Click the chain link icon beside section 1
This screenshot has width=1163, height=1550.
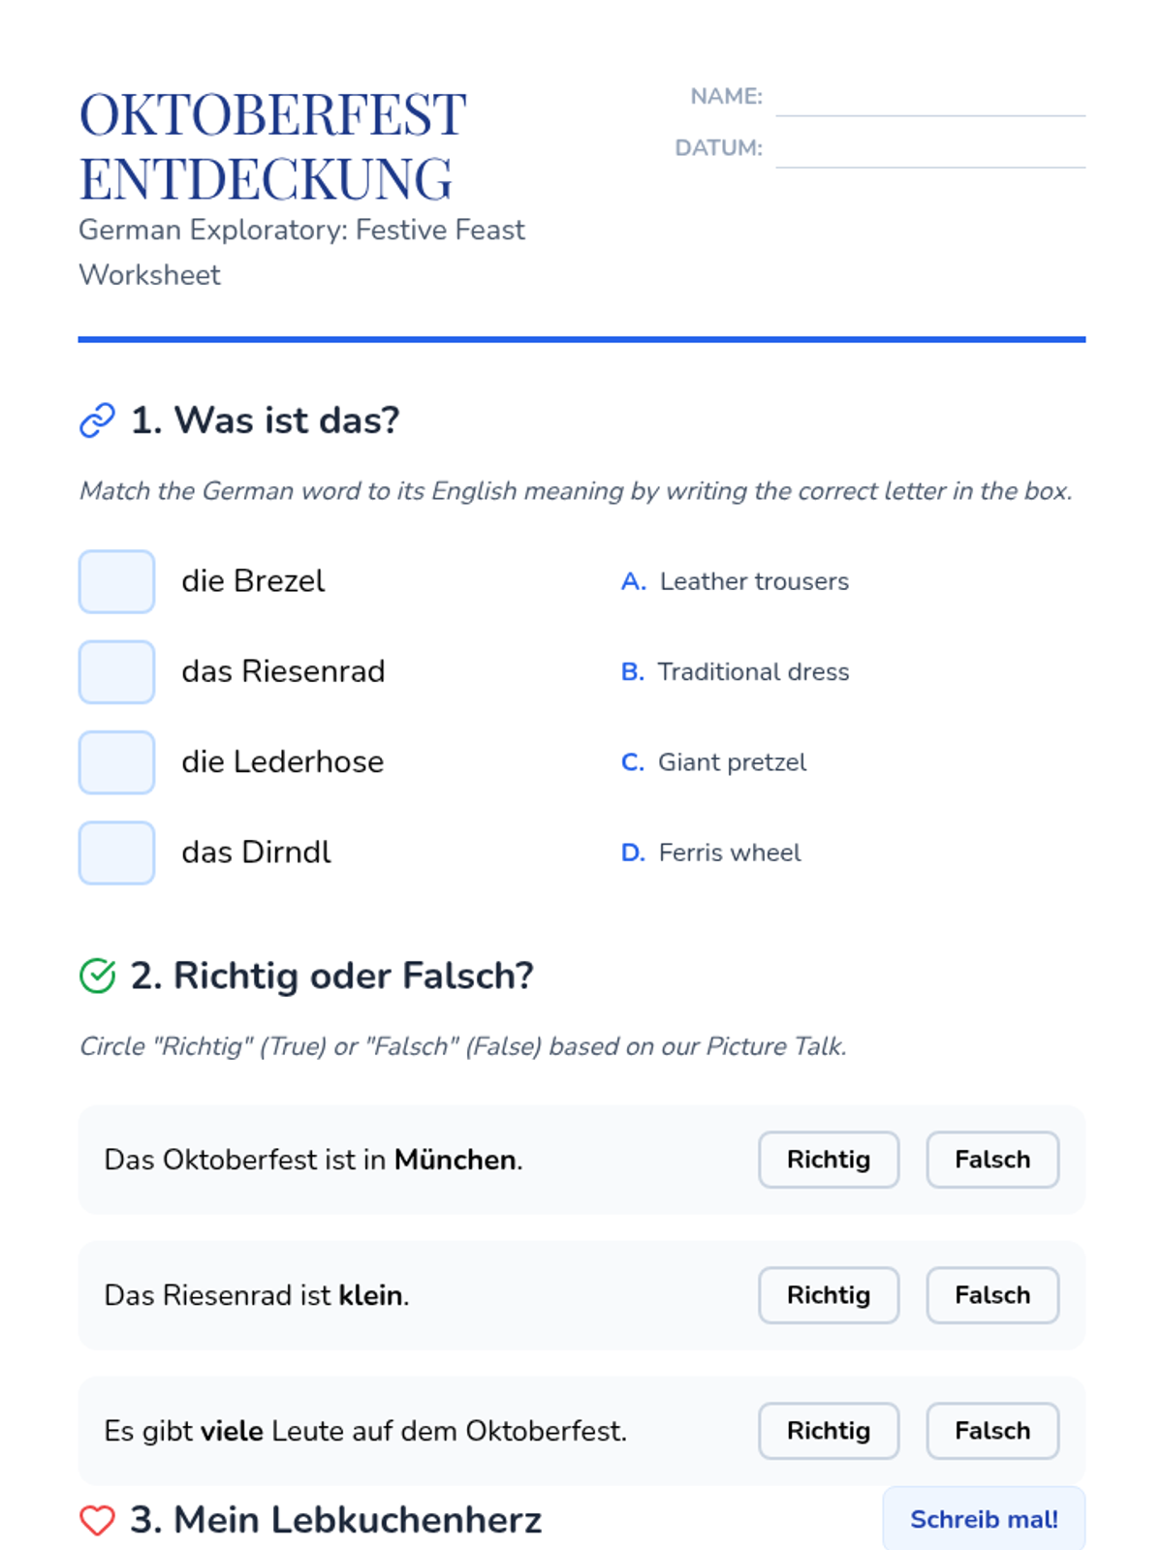pos(97,420)
